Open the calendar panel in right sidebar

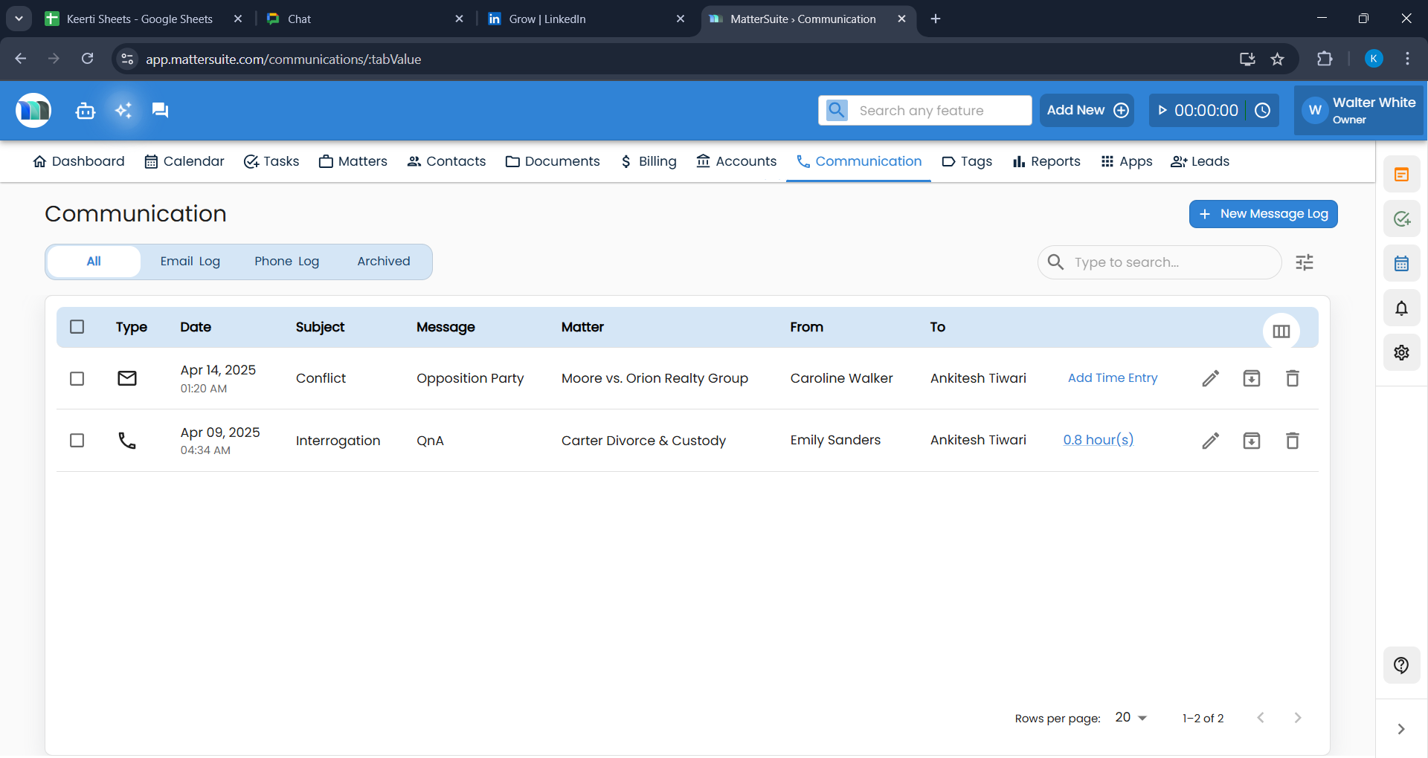(1401, 263)
